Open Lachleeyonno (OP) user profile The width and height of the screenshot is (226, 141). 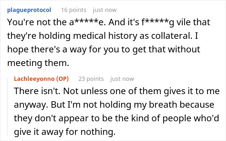41,79
